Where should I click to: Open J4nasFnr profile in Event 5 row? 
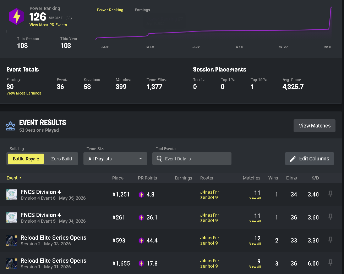pyautogui.click(x=209, y=215)
